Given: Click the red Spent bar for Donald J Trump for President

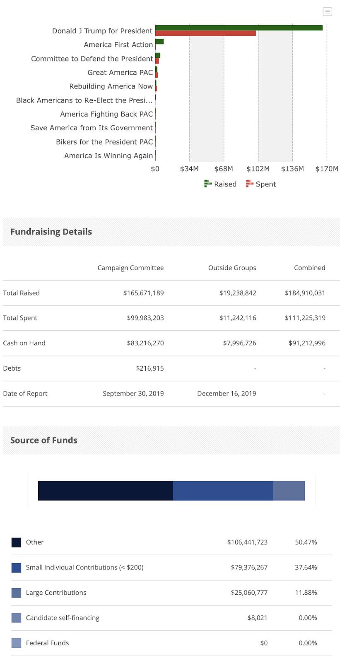Looking at the screenshot, I should pyautogui.click(x=205, y=33).
